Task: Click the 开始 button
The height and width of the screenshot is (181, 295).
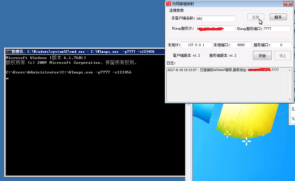Action: coord(262,55)
